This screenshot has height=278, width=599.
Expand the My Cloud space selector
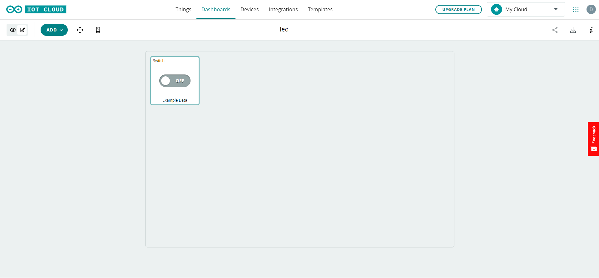tap(526, 9)
